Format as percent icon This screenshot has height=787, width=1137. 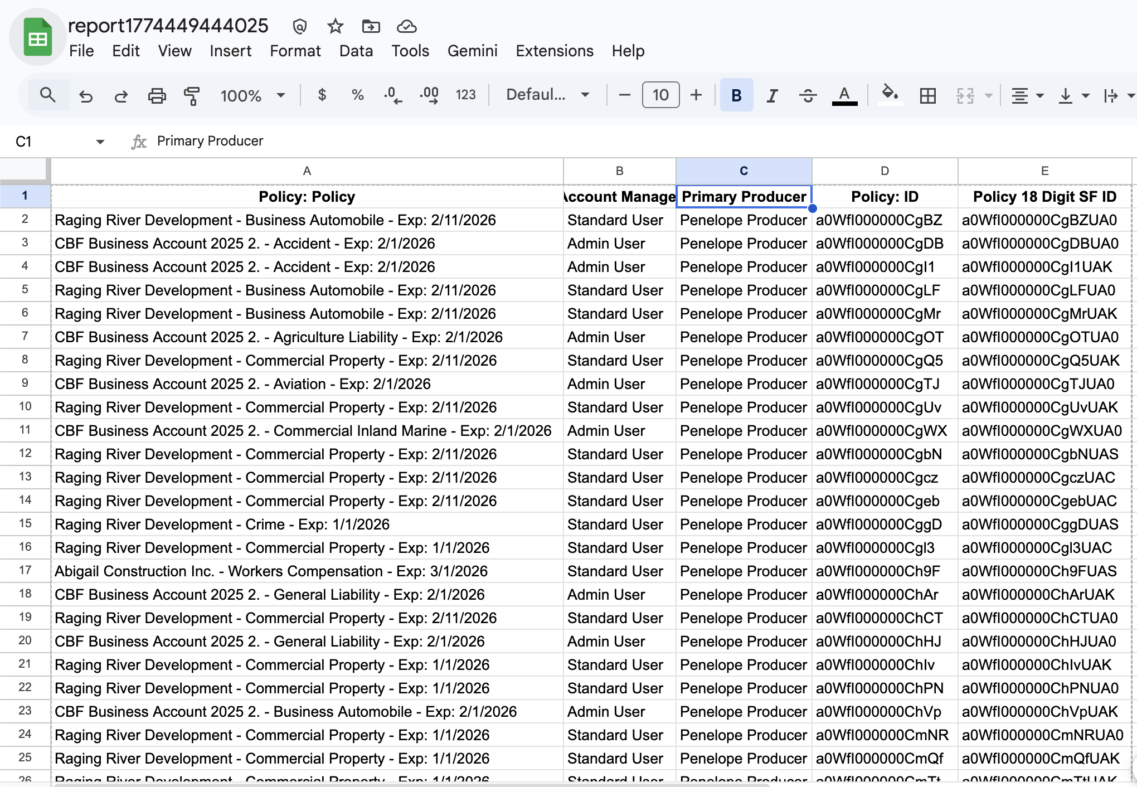click(358, 95)
